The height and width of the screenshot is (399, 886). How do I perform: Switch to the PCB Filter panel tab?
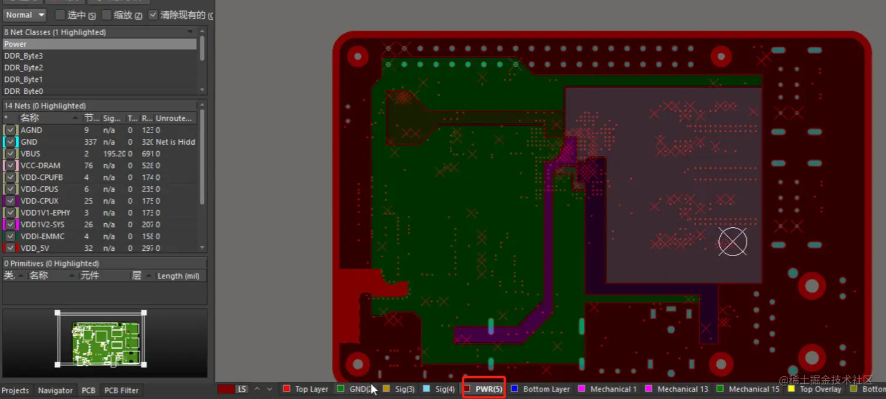[x=121, y=390]
